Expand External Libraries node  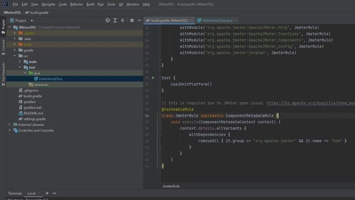[x=9, y=124]
